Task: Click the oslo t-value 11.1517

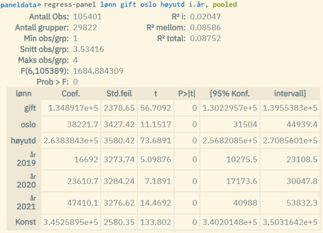Action: click(155, 124)
